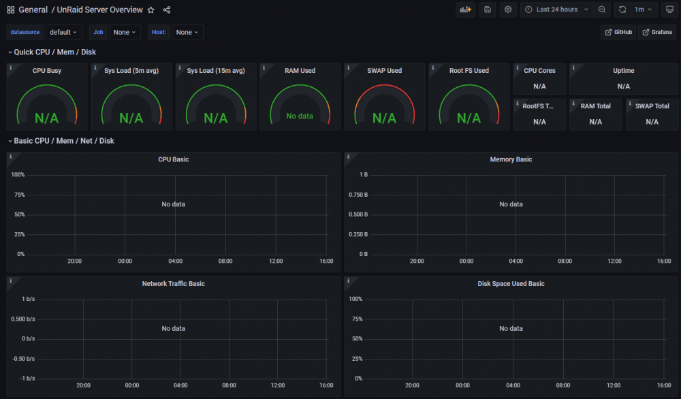Click the Add panel icon
This screenshot has height=399, width=681.
[x=466, y=10]
